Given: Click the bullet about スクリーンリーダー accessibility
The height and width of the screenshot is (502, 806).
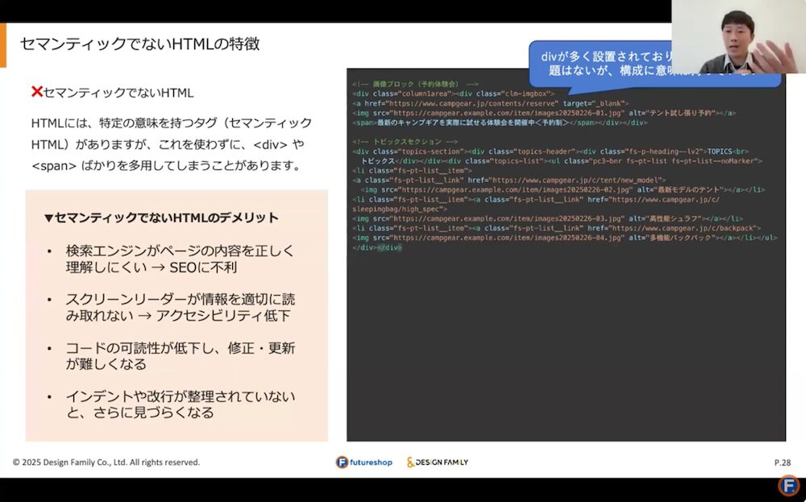Looking at the screenshot, I should [180, 307].
